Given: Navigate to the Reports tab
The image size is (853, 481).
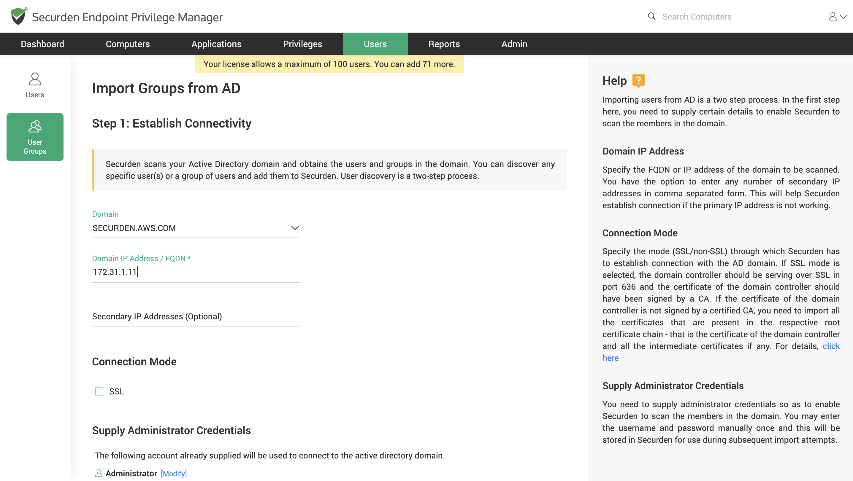Looking at the screenshot, I should (444, 44).
